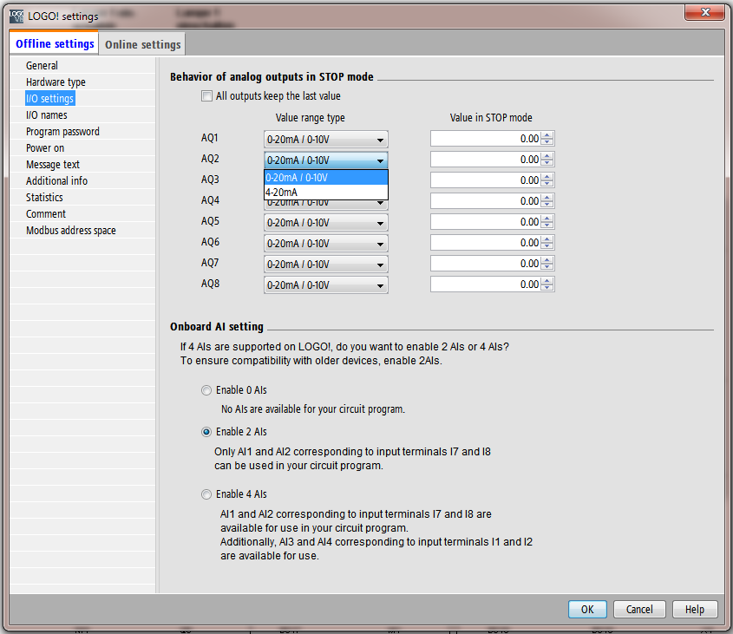Image resolution: width=733 pixels, height=634 pixels.
Task: Open Help for the settings dialog
Action: [694, 610]
